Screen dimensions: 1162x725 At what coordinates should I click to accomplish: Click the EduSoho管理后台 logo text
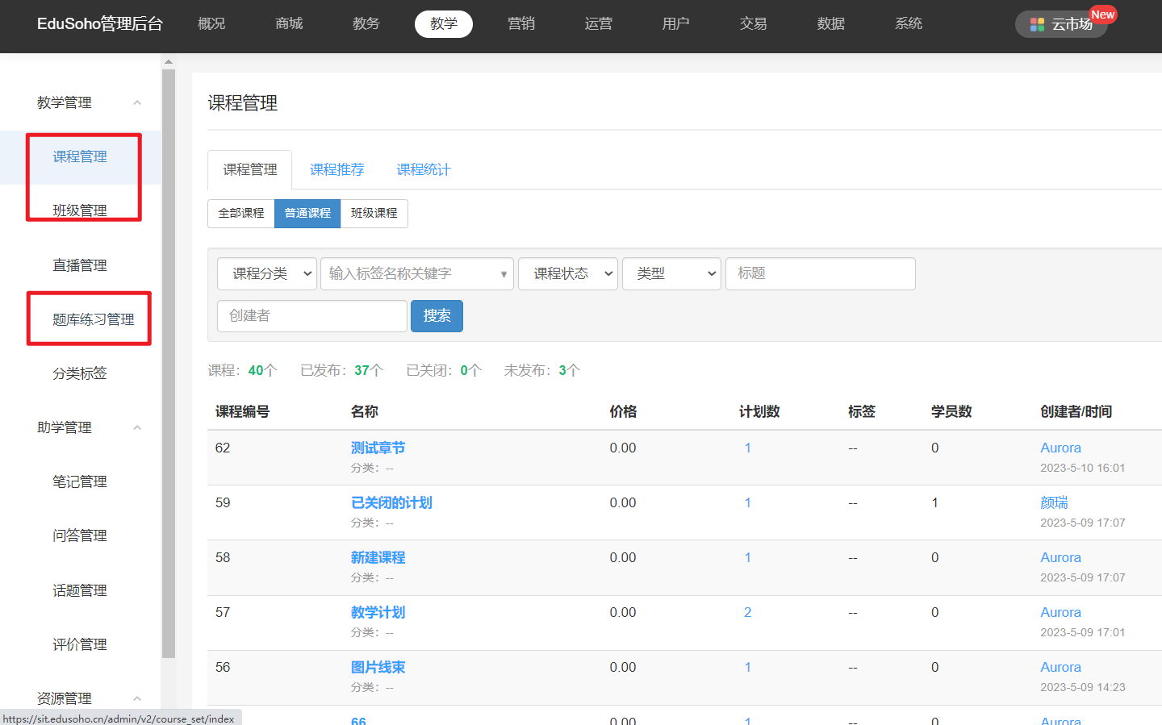pyautogui.click(x=100, y=24)
